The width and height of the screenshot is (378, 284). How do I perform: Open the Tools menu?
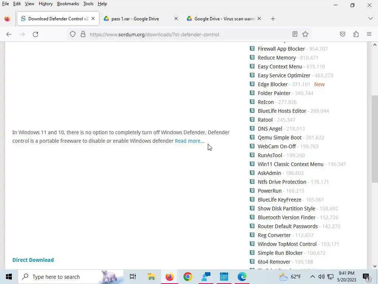point(88,4)
